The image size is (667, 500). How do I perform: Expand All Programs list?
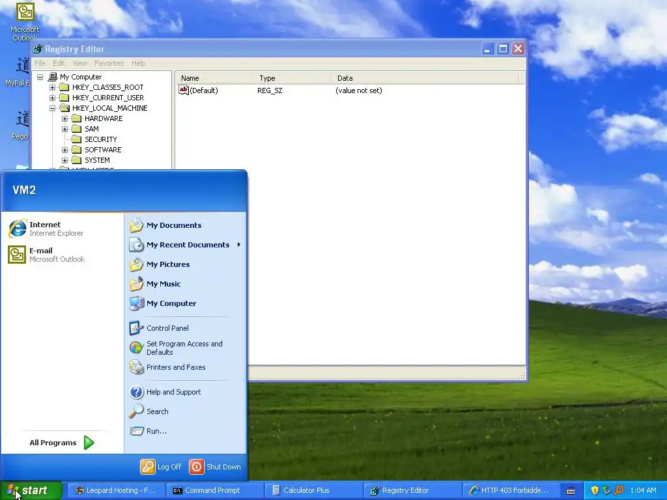coord(61,443)
